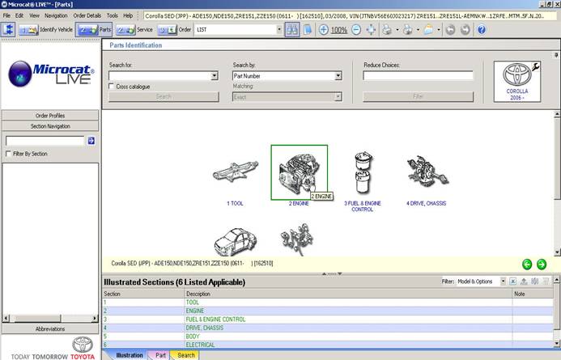Open the Order step
Image resolution: width=561 pixels, height=360 pixels.
point(174,30)
